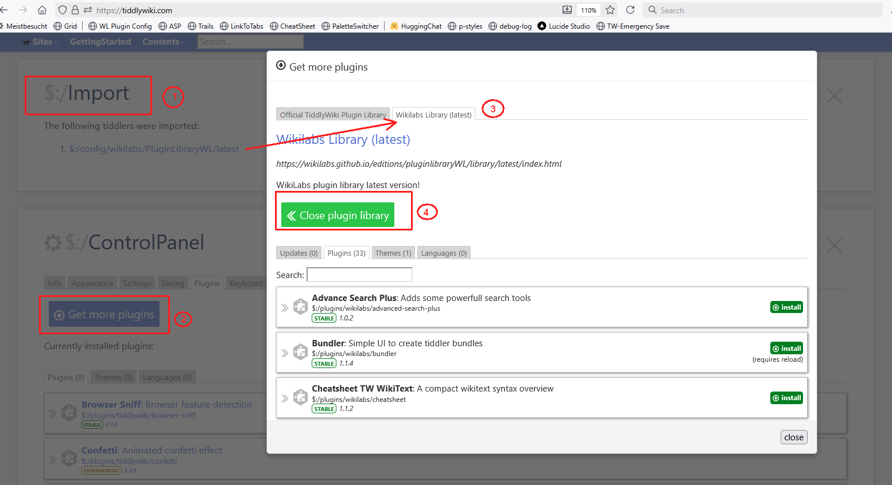892x485 pixels.
Task: Click the shield tracking protection icon
Action: [63, 10]
